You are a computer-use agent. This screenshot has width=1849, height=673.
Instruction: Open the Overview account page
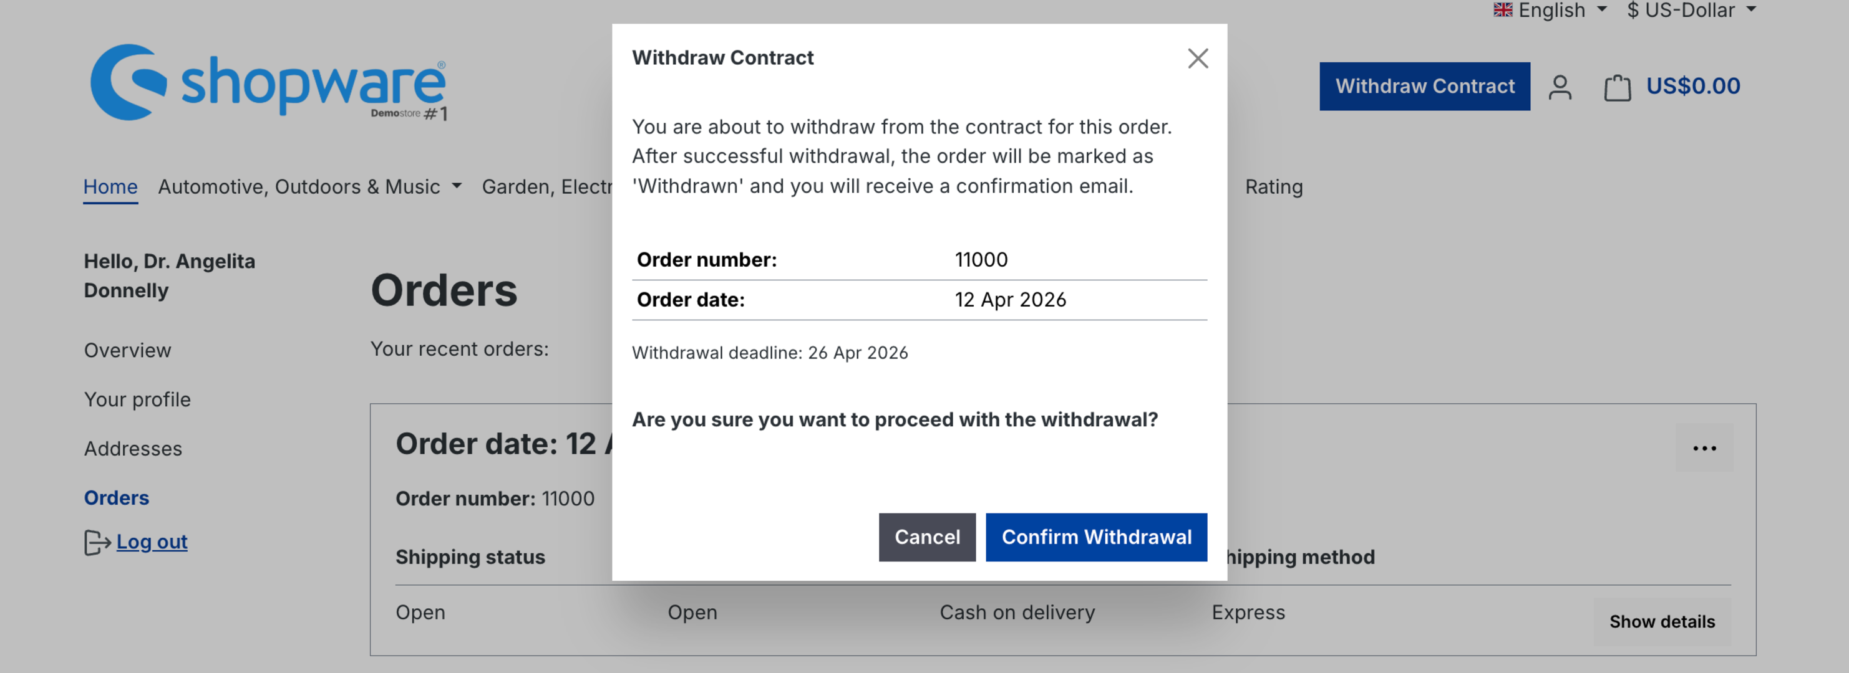[x=127, y=350]
